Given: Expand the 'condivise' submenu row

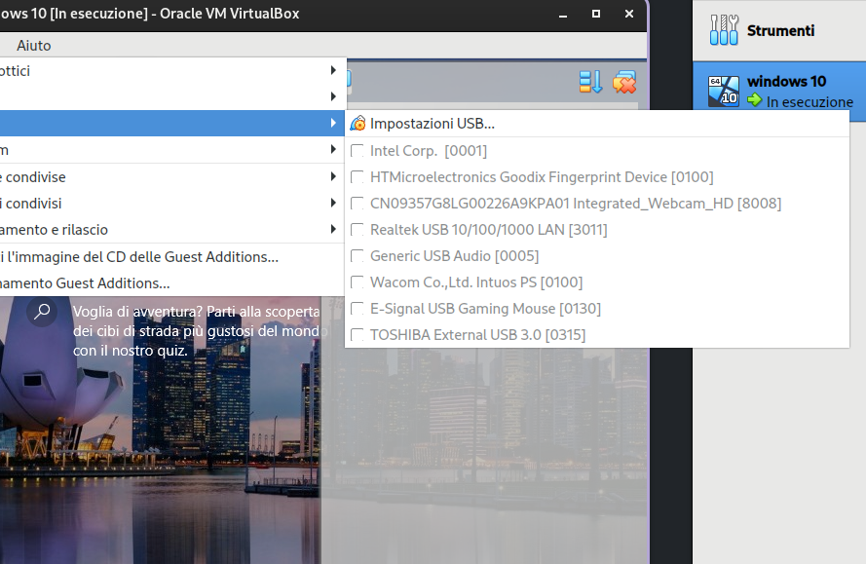Looking at the screenshot, I should point(172,176).
